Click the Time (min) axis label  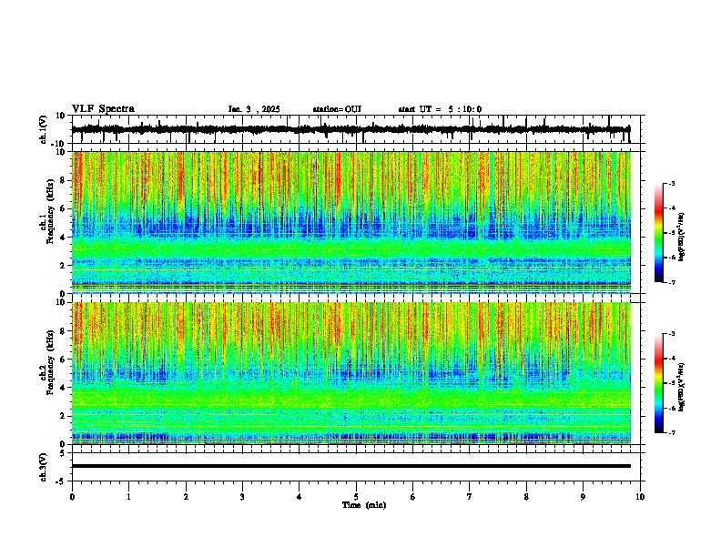(x=364, y=505)
